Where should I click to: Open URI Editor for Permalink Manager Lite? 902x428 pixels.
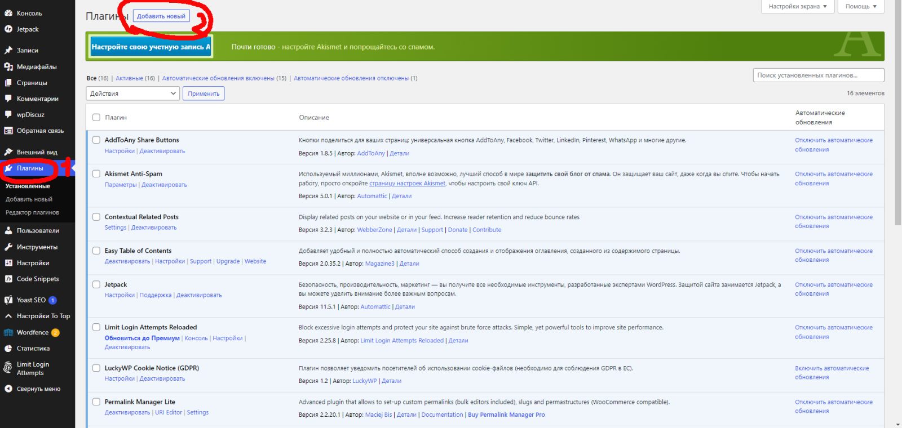point(169,412)
